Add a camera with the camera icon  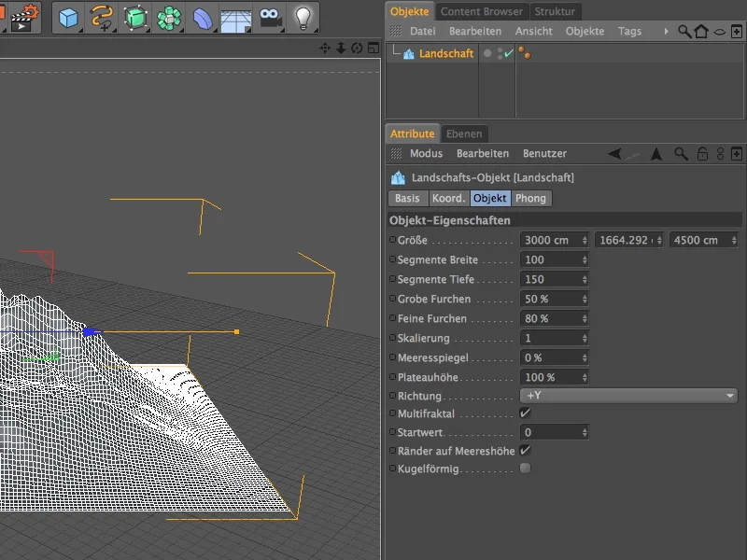click(x=270, y=18)
